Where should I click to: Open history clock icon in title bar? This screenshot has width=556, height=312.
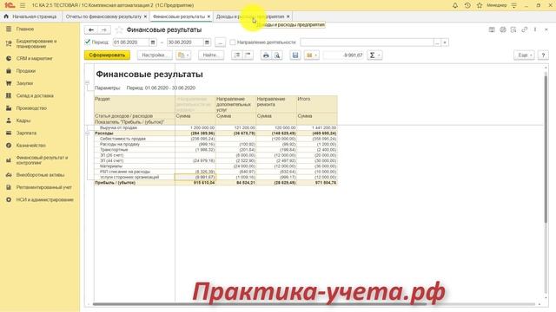(467, 5)
